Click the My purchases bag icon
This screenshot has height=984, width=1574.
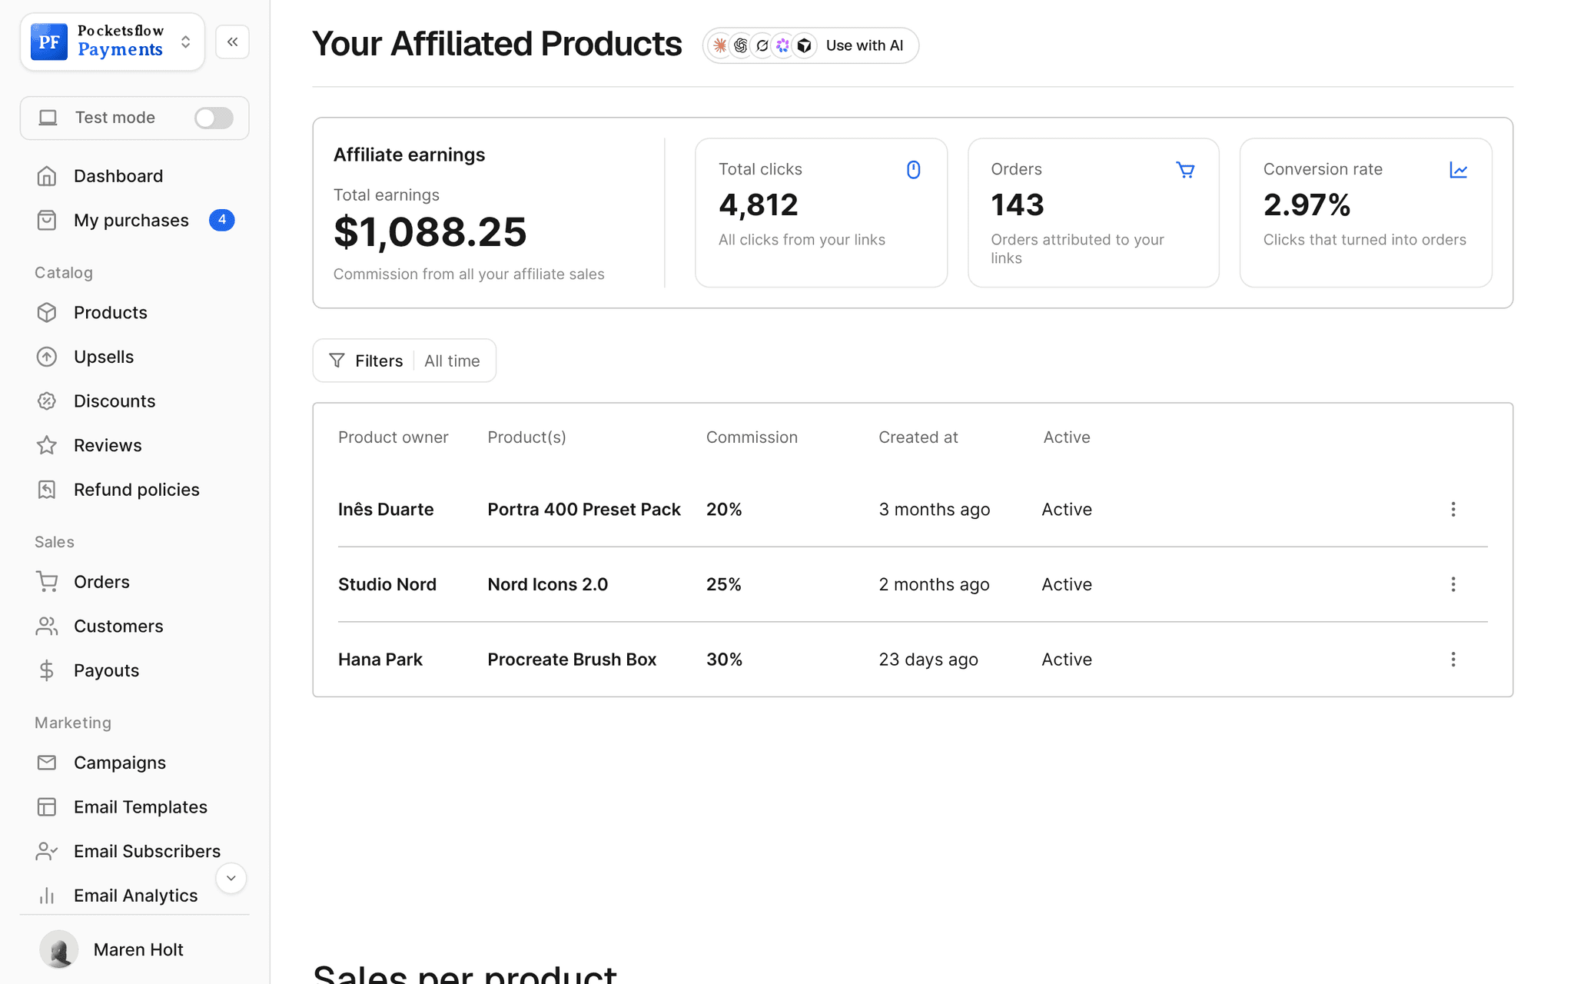click(x=47, y=221)
